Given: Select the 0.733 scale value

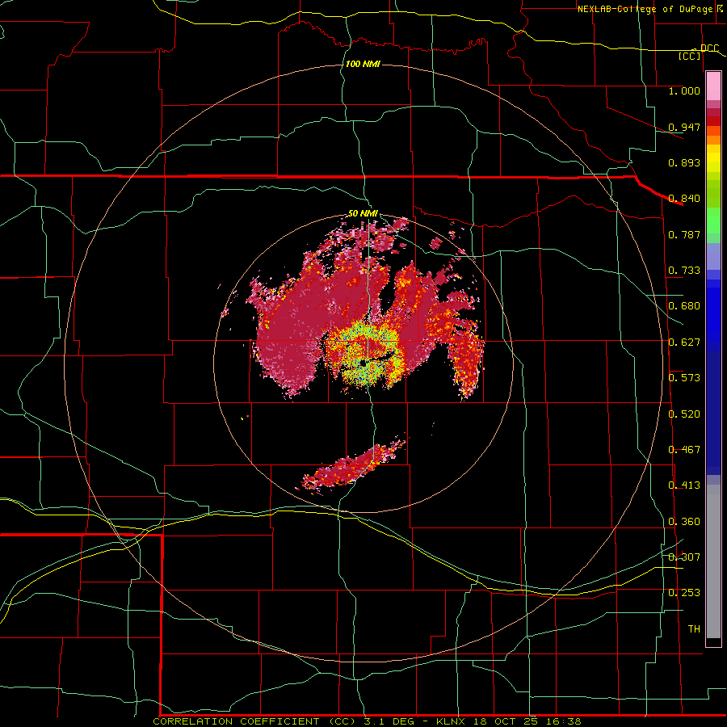Looking at the screenshot, I should pyautogui.click(x=684, y=271).
